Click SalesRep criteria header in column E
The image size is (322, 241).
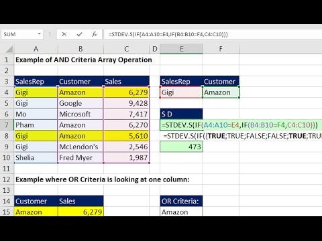point(181,82)
